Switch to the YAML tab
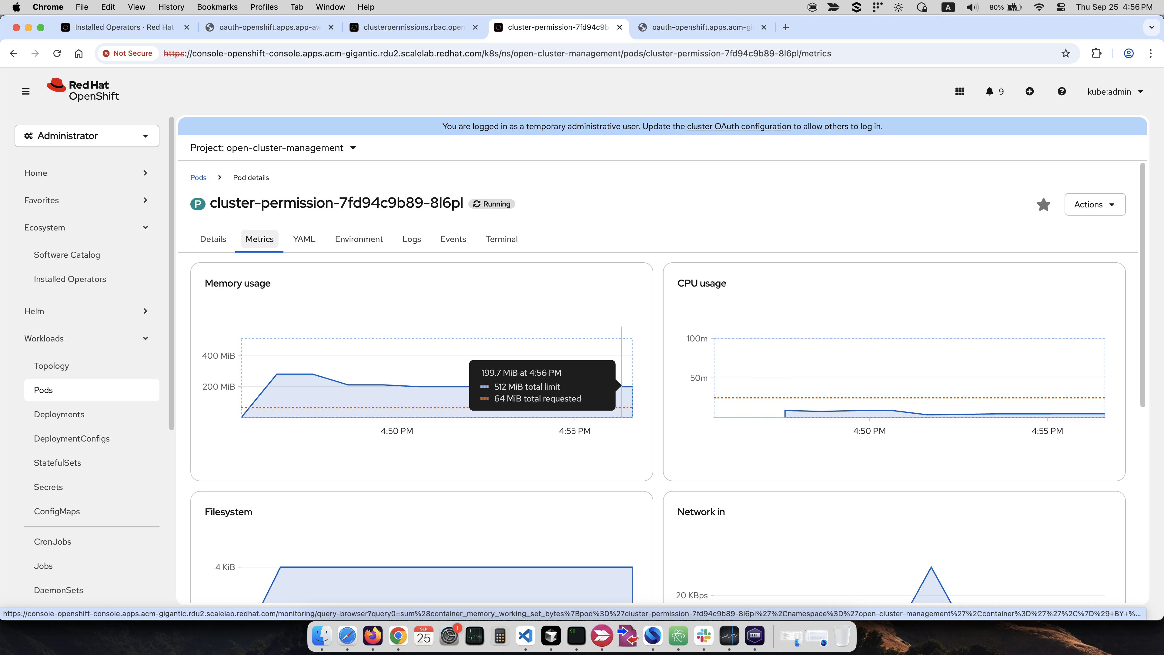The width and height of the screenshot is (1164, 655). point(304,239)
